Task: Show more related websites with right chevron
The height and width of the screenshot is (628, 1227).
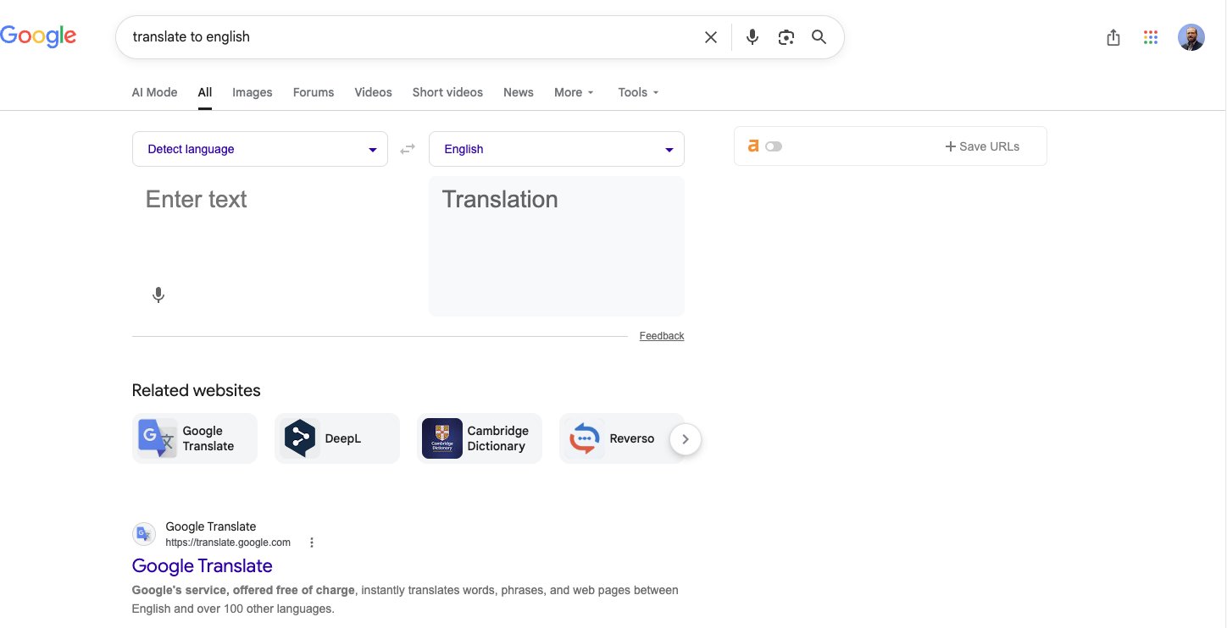Action: point(686,439)
